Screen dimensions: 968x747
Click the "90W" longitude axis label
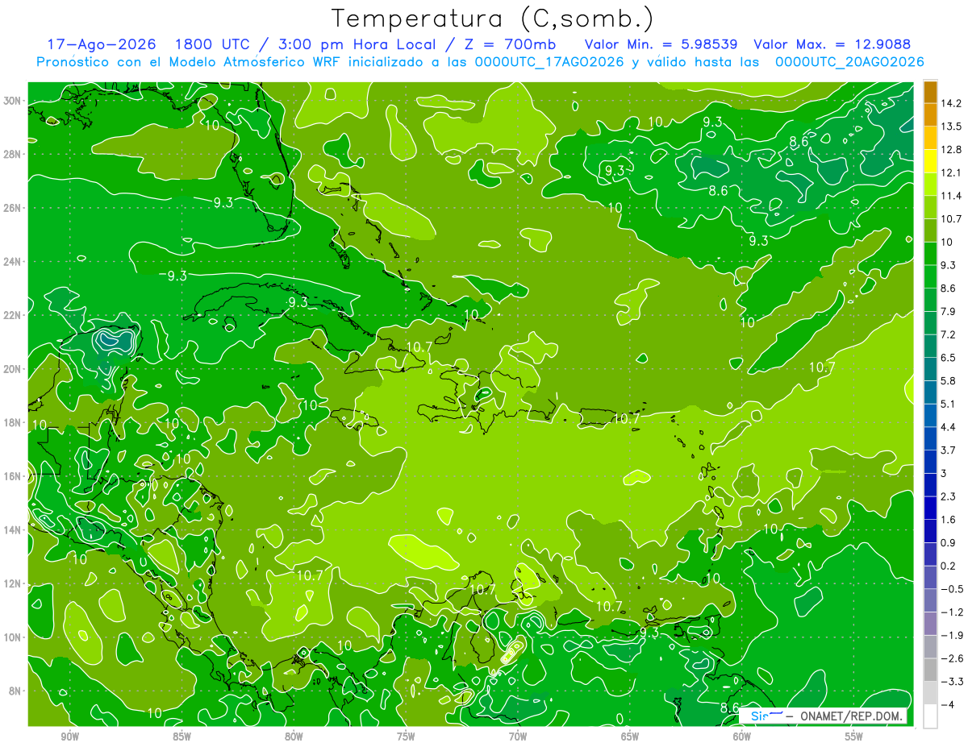click(x=69, y=737)
